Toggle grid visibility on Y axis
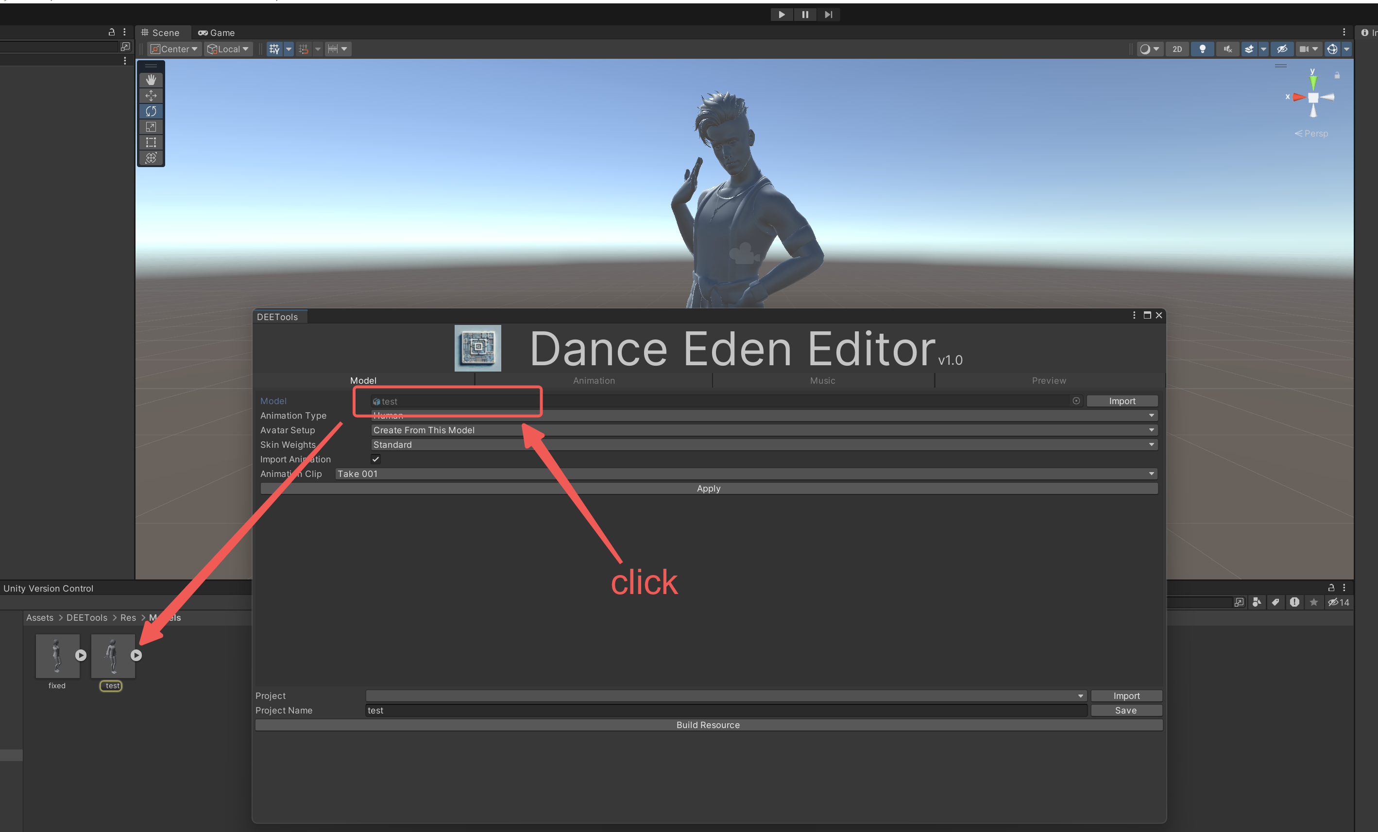 (274, 49)
